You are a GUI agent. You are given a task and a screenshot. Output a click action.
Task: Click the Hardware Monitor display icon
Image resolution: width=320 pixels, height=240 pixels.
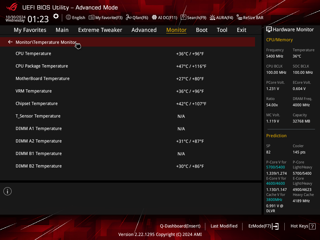pos(269,30)
